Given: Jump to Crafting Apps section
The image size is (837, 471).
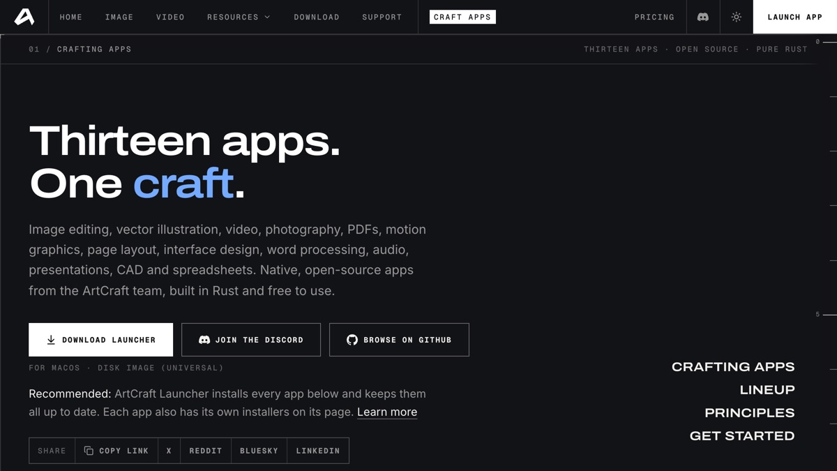Looking at the screenshot, I should click(x=733, y=367).
